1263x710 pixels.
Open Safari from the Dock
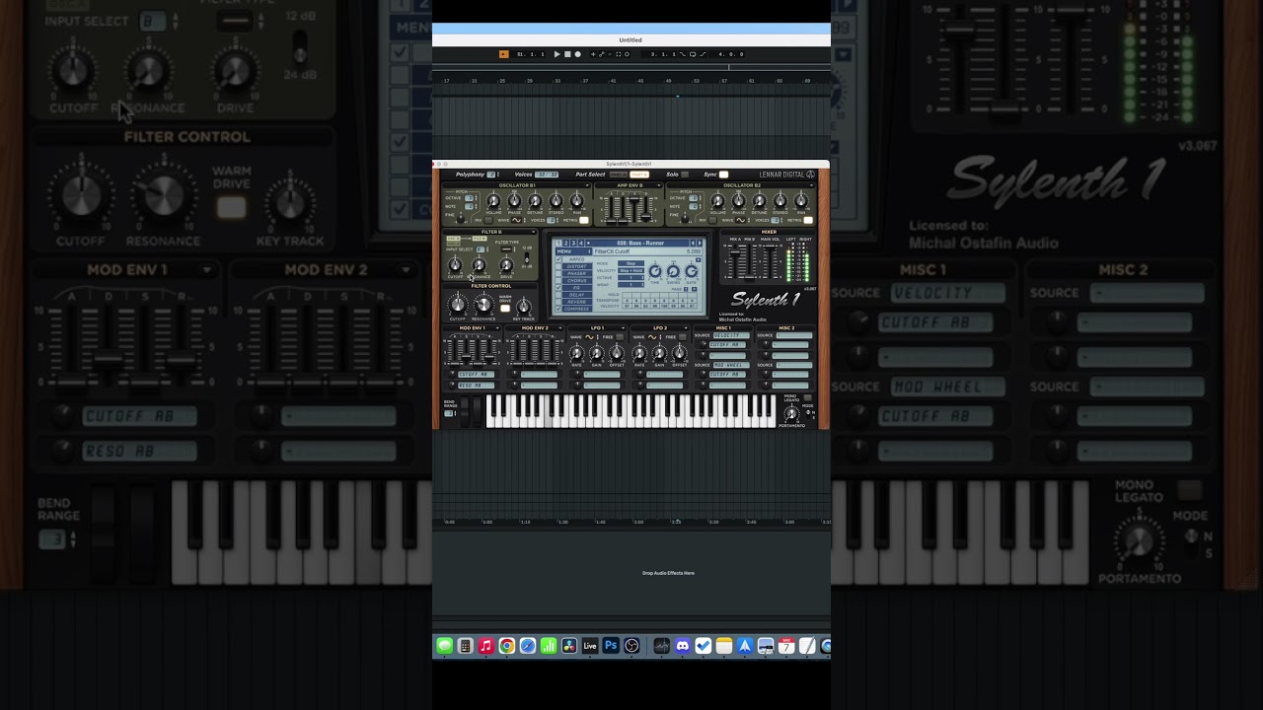[x=528, y=646]
